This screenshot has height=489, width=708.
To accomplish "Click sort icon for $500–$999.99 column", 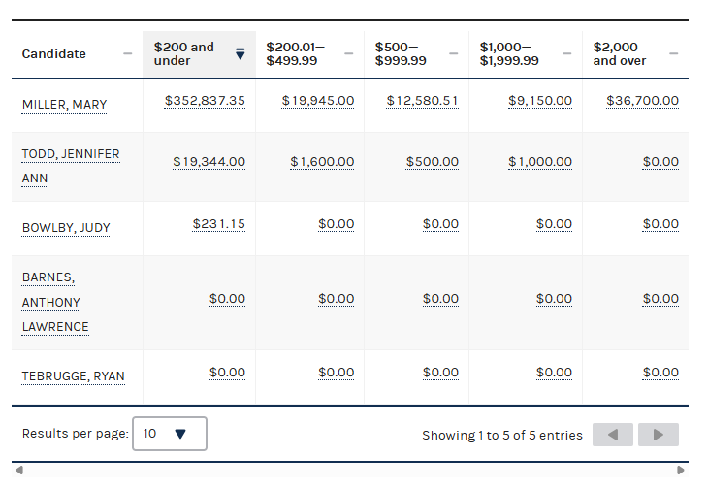I will coord(454,54).
